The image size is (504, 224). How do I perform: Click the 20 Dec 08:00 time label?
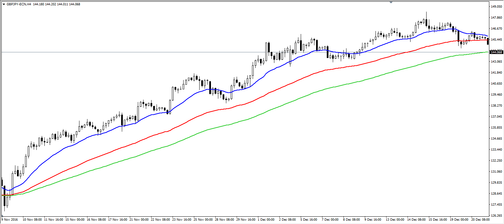tap(480, 220)
